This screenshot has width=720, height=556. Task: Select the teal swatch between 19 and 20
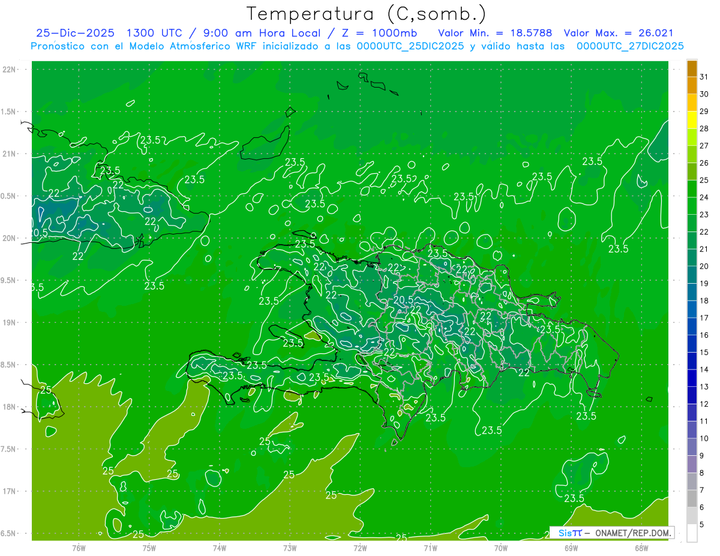tap(692, 275)
